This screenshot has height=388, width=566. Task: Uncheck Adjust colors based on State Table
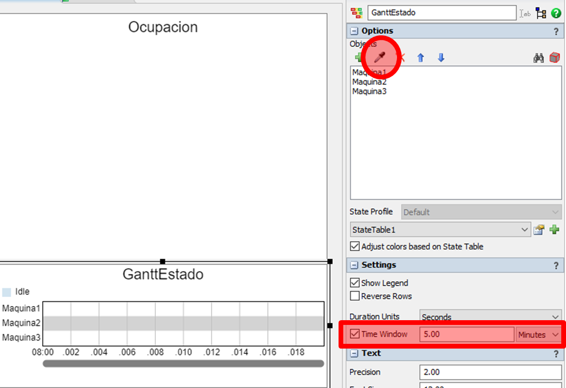(355, 247)
